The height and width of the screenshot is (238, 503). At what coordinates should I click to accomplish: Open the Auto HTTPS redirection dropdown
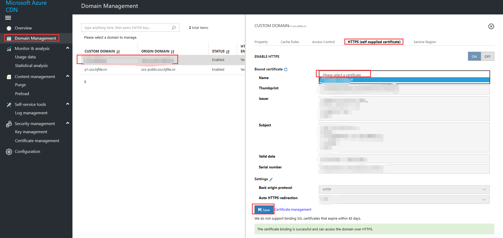[404, 199]
